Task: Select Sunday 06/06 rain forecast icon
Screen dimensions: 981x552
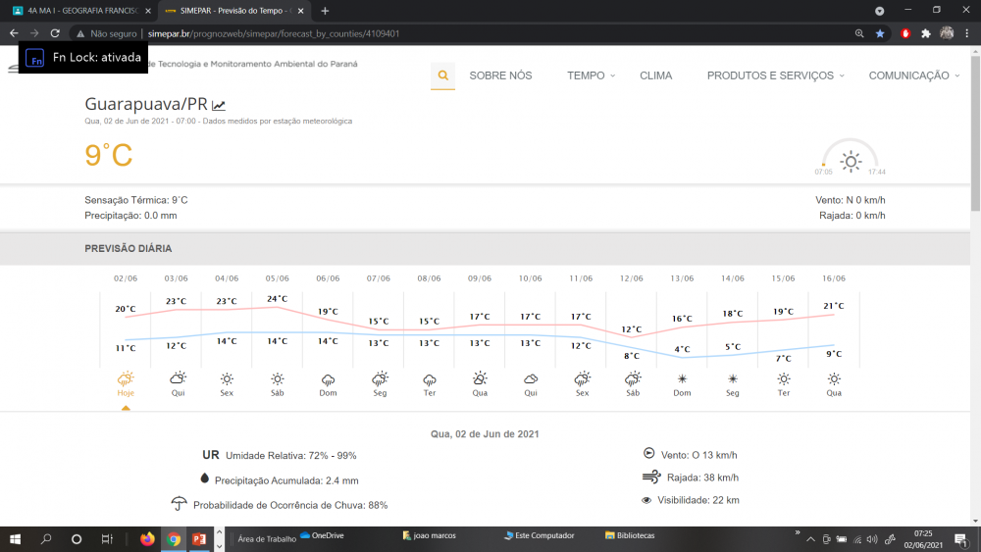Action: pos(328,379)
